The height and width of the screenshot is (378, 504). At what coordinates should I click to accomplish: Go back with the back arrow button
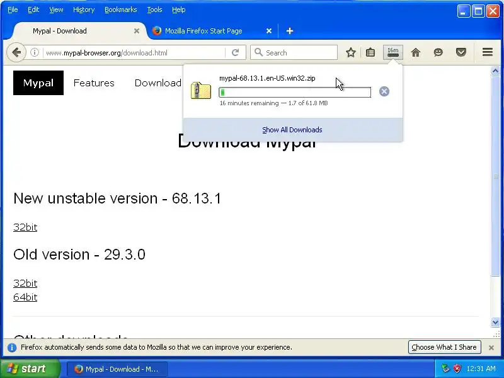(x=16, y=52)
